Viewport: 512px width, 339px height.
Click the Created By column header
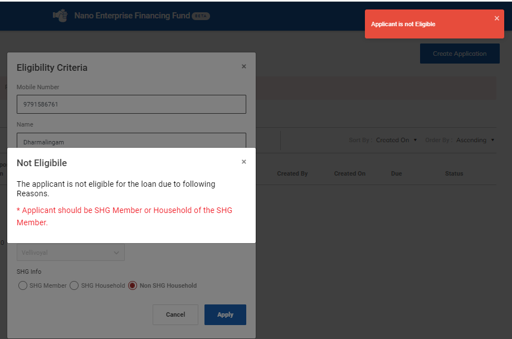point(292,173)
